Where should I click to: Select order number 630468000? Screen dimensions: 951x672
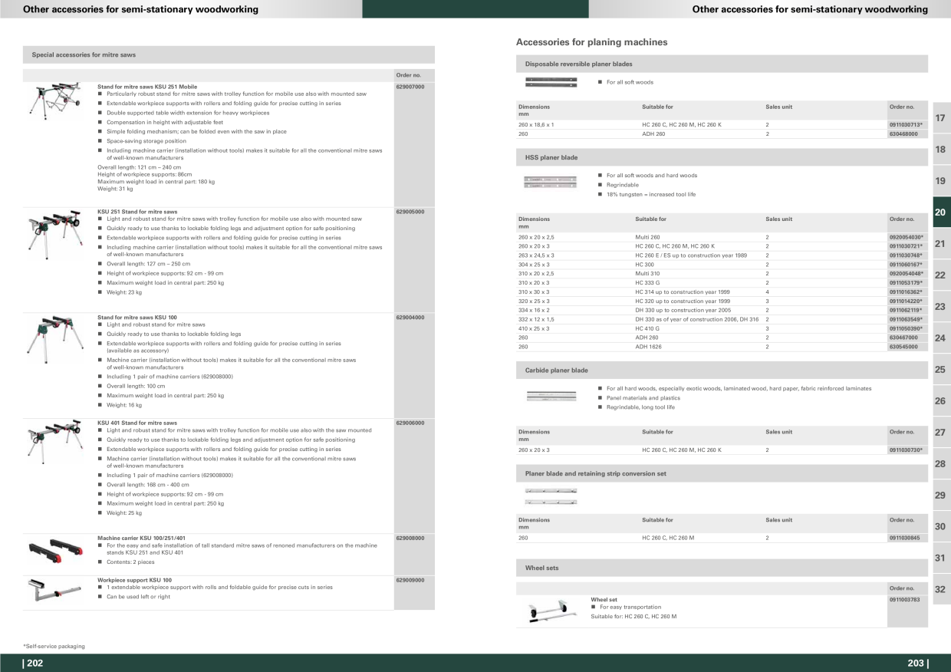click(x=903, y=133)
